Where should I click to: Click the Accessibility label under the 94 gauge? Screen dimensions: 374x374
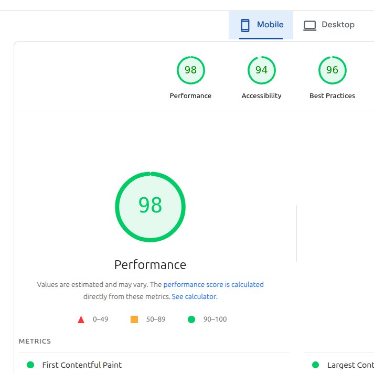pyautogui.click(x=261, y=95)
